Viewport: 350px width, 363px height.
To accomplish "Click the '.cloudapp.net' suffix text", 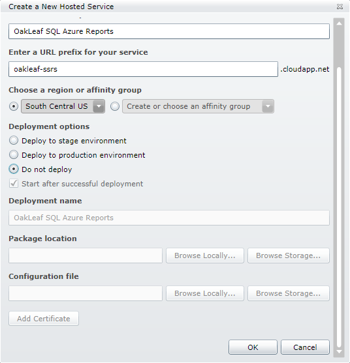I will click(305, 69).
